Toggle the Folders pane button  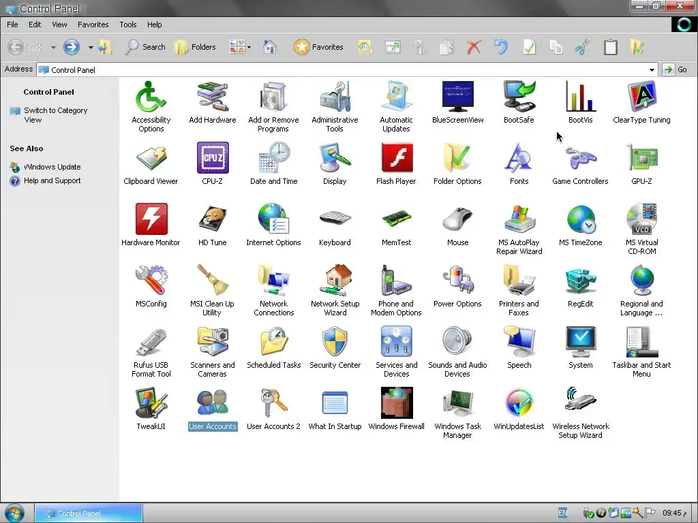click(x=195, y=47)
